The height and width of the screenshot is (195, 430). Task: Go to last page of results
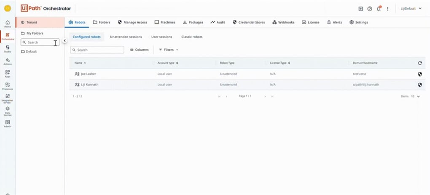click(x=272, y=96)
